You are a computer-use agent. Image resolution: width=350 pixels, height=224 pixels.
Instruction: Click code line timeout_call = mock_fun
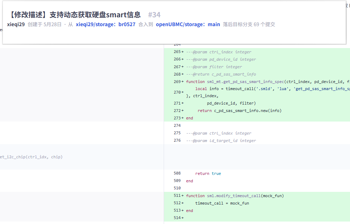point(222,203)
